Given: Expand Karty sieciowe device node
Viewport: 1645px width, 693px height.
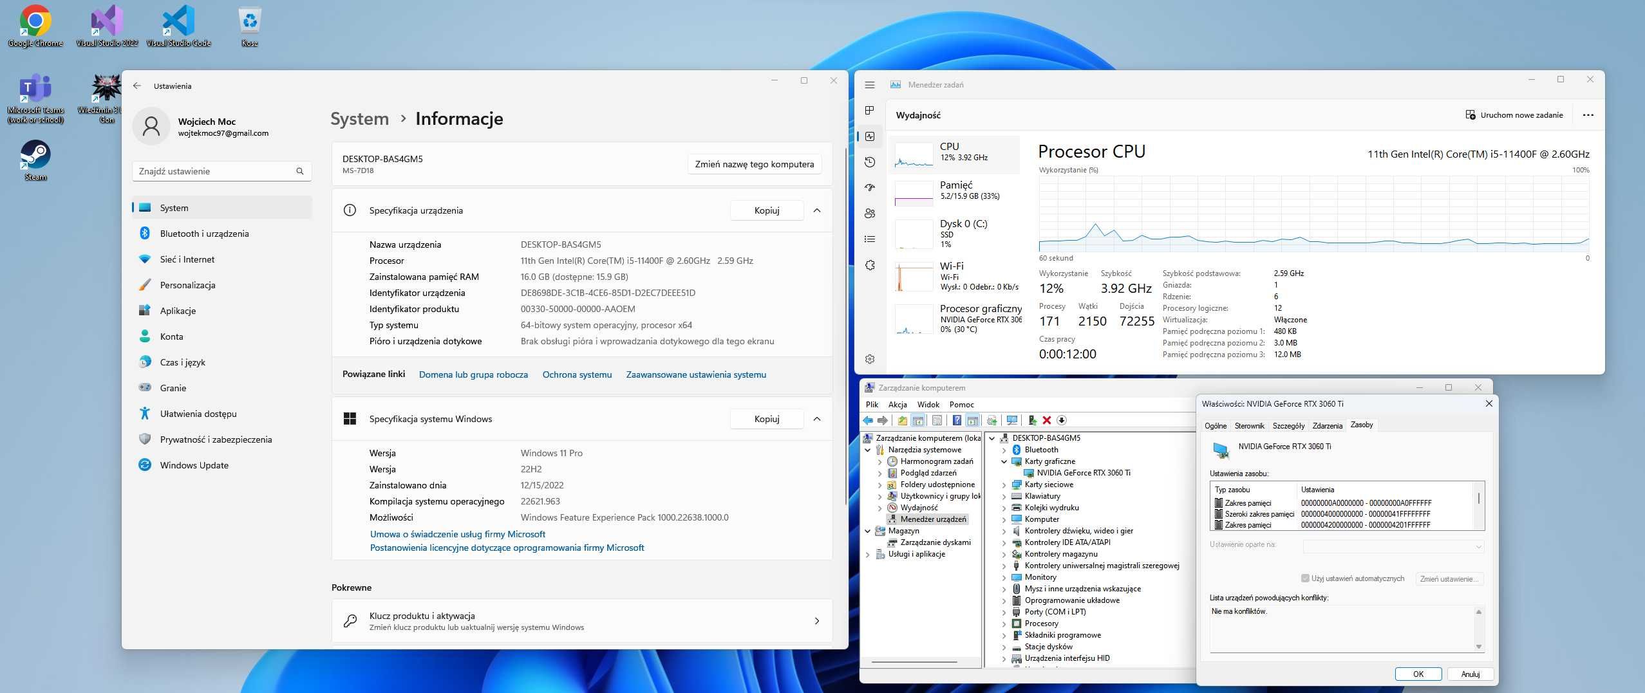Looking at the screenshot, I should 1004,485.
